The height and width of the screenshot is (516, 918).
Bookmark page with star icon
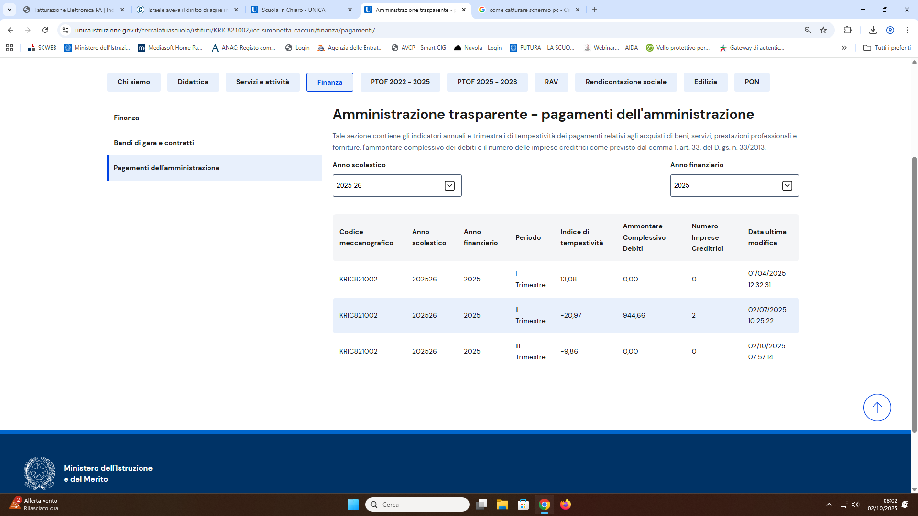click(x=823, y=30)
